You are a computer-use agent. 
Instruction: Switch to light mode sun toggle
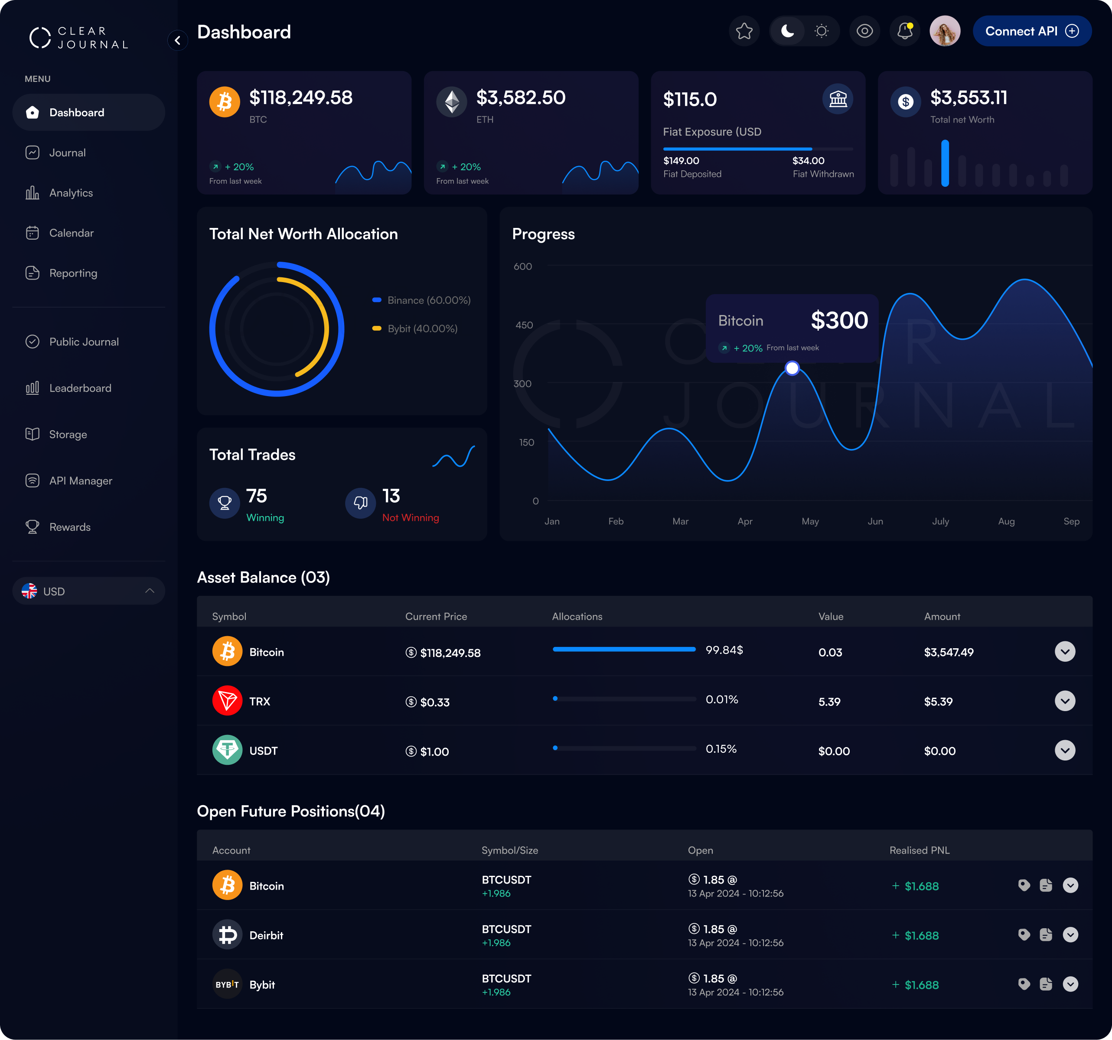tap(821, 31)
